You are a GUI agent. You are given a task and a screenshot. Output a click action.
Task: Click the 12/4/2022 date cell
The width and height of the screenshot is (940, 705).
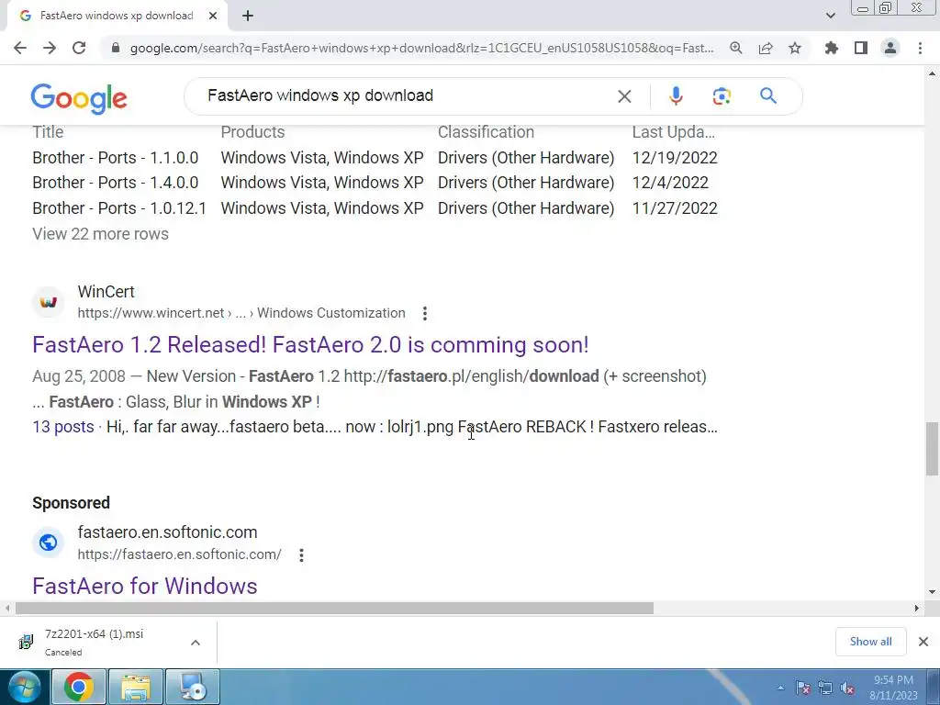(x=670, y=183)
